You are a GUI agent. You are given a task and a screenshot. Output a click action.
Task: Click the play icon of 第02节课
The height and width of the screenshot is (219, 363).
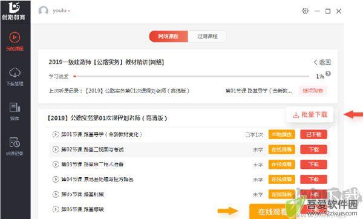[56, 149]
